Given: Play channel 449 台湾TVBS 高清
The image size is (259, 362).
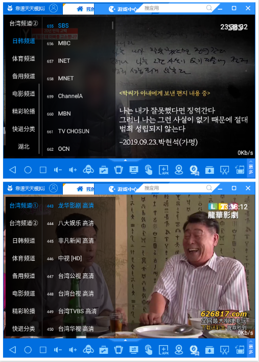Looking at the screenshot, I should coord(78,311).
